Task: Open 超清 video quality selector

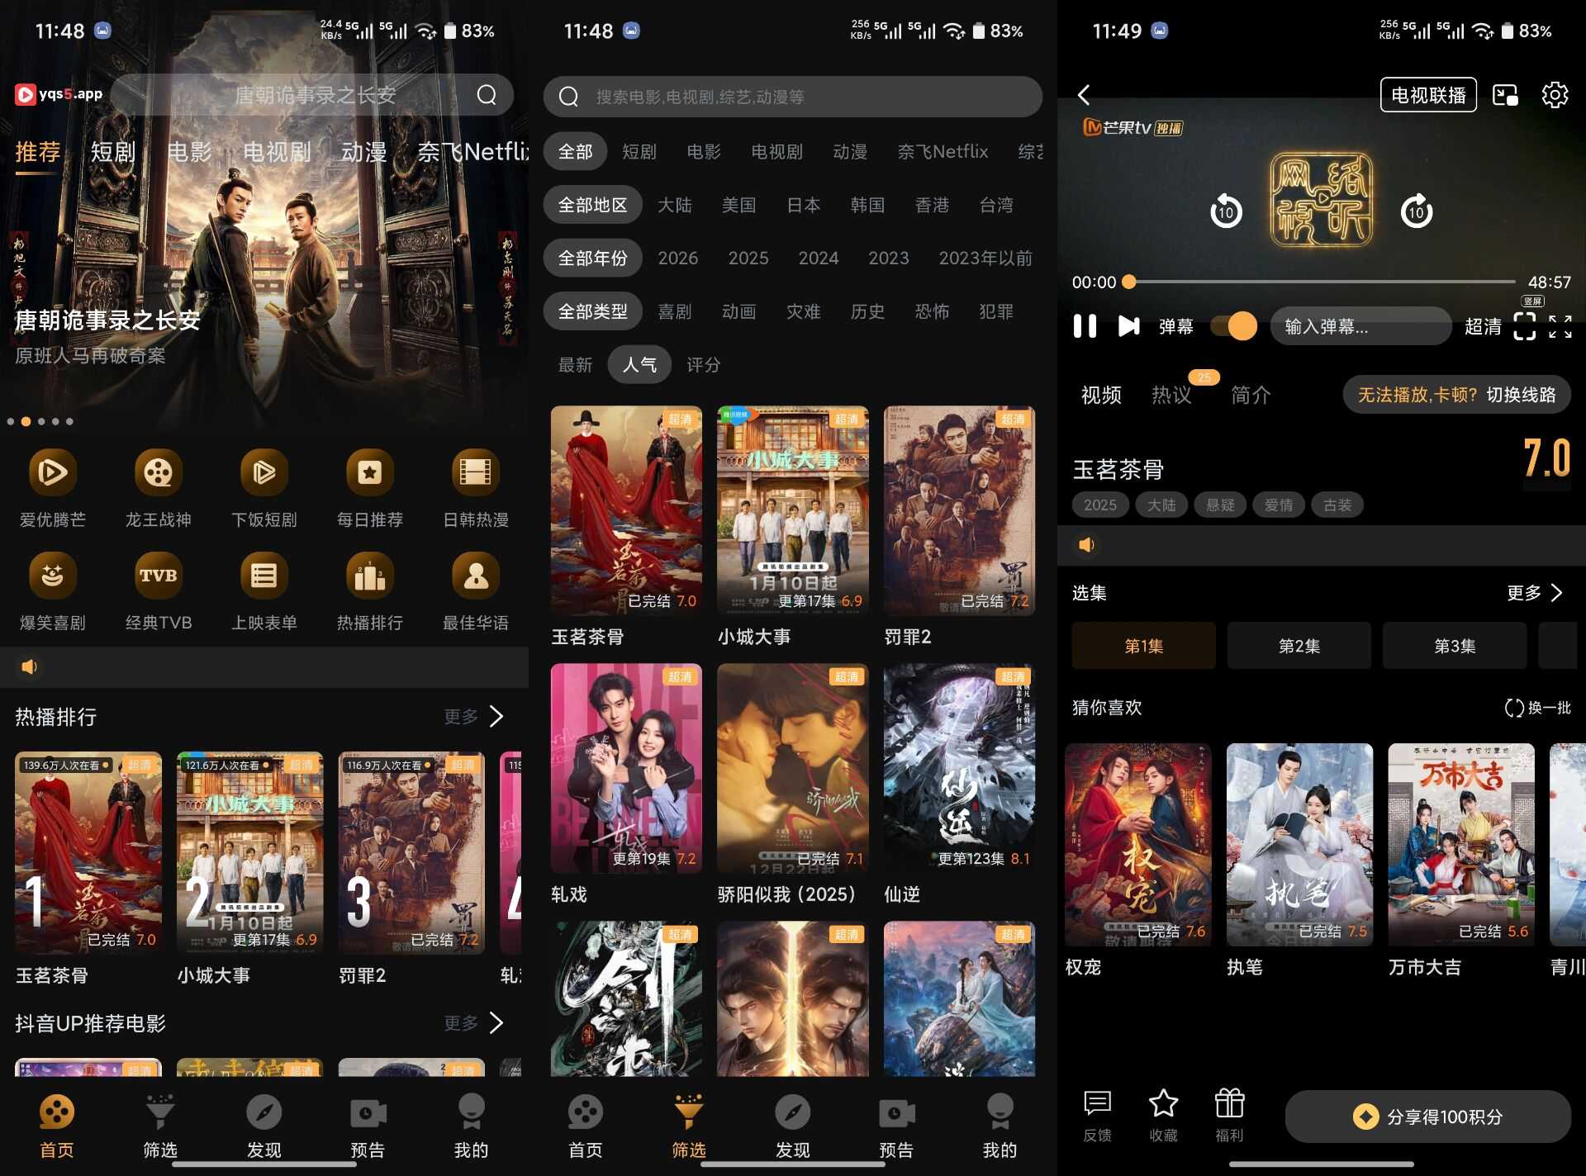Action: [1482, 326]
